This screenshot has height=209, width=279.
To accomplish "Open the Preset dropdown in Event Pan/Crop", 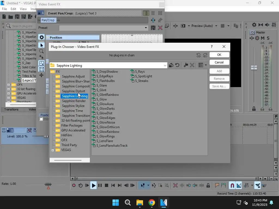I will [x=146, y=28].
